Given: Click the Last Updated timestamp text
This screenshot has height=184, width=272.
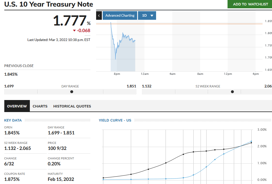Looking at the screenshot, I should pyautogui.click(x=59, y=40).
